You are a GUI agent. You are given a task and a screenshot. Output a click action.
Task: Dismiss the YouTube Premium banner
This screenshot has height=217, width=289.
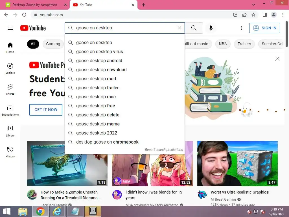click(277, 59)
